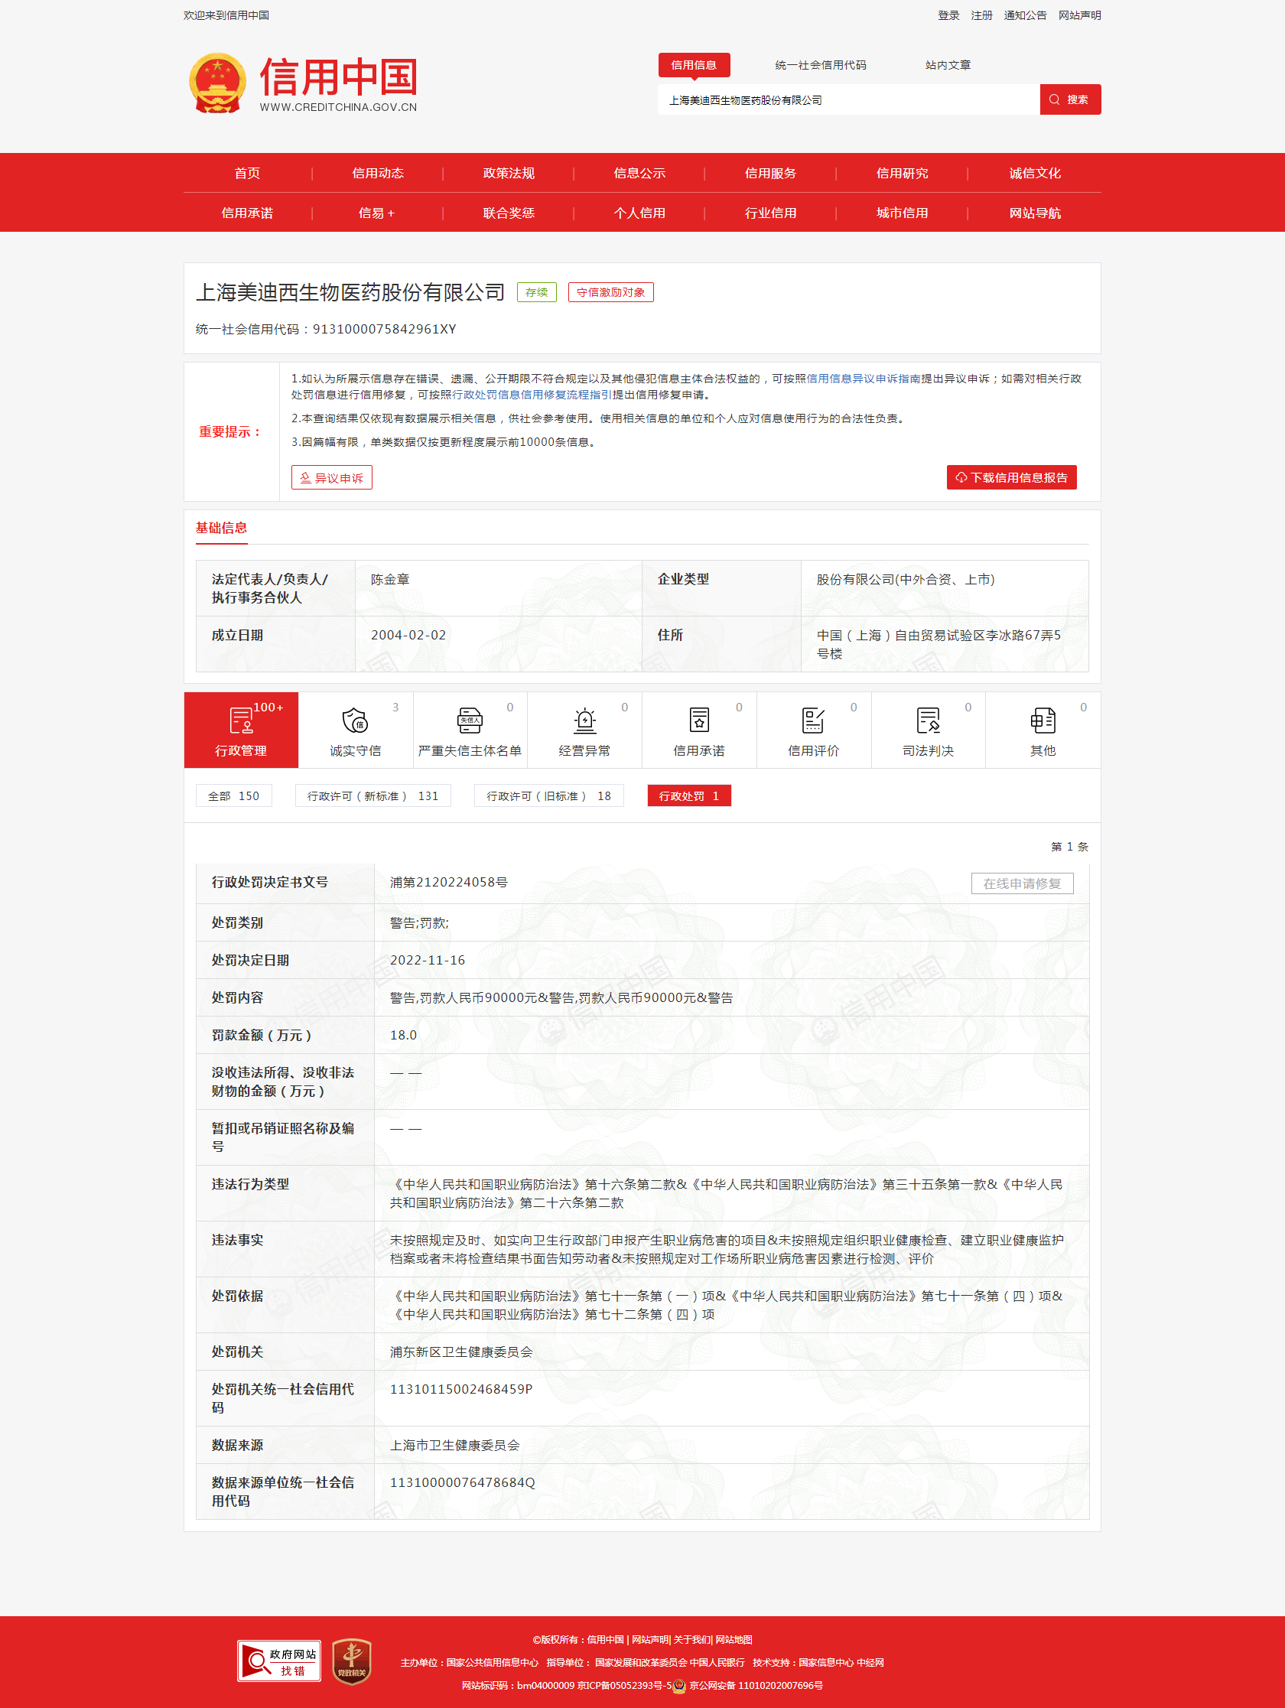
Task: Open the 通知公告 top link
Action: click(x=1025, y=15)
